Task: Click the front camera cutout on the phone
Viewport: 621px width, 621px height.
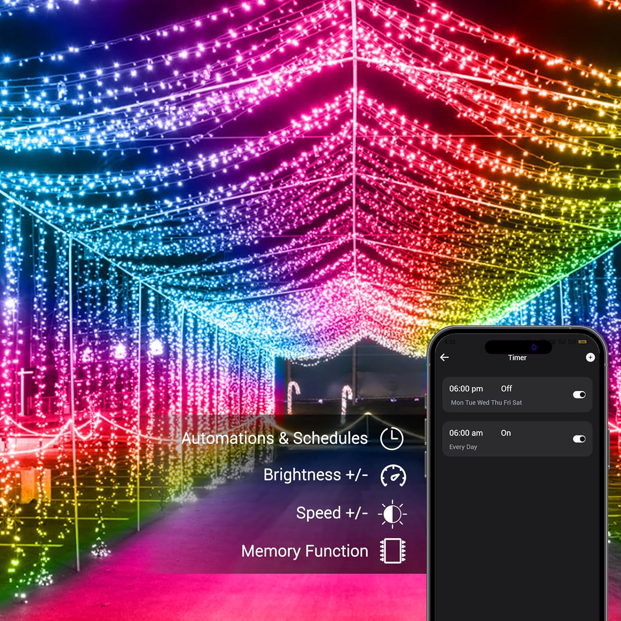Action: (534, 347)
